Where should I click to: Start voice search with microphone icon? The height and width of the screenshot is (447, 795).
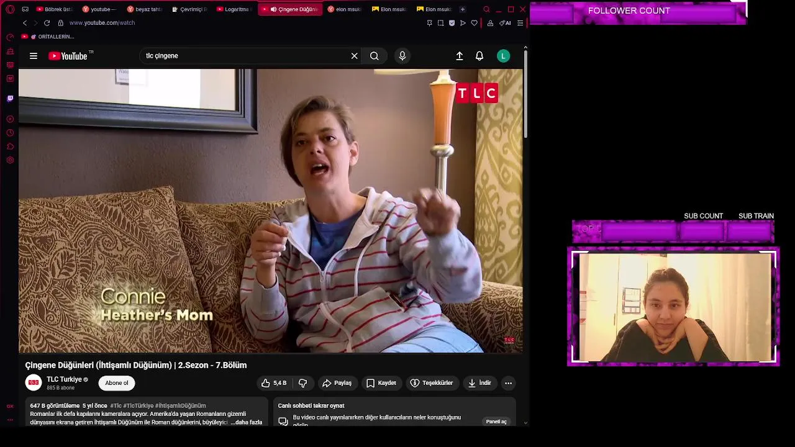[x=402, y=56]
